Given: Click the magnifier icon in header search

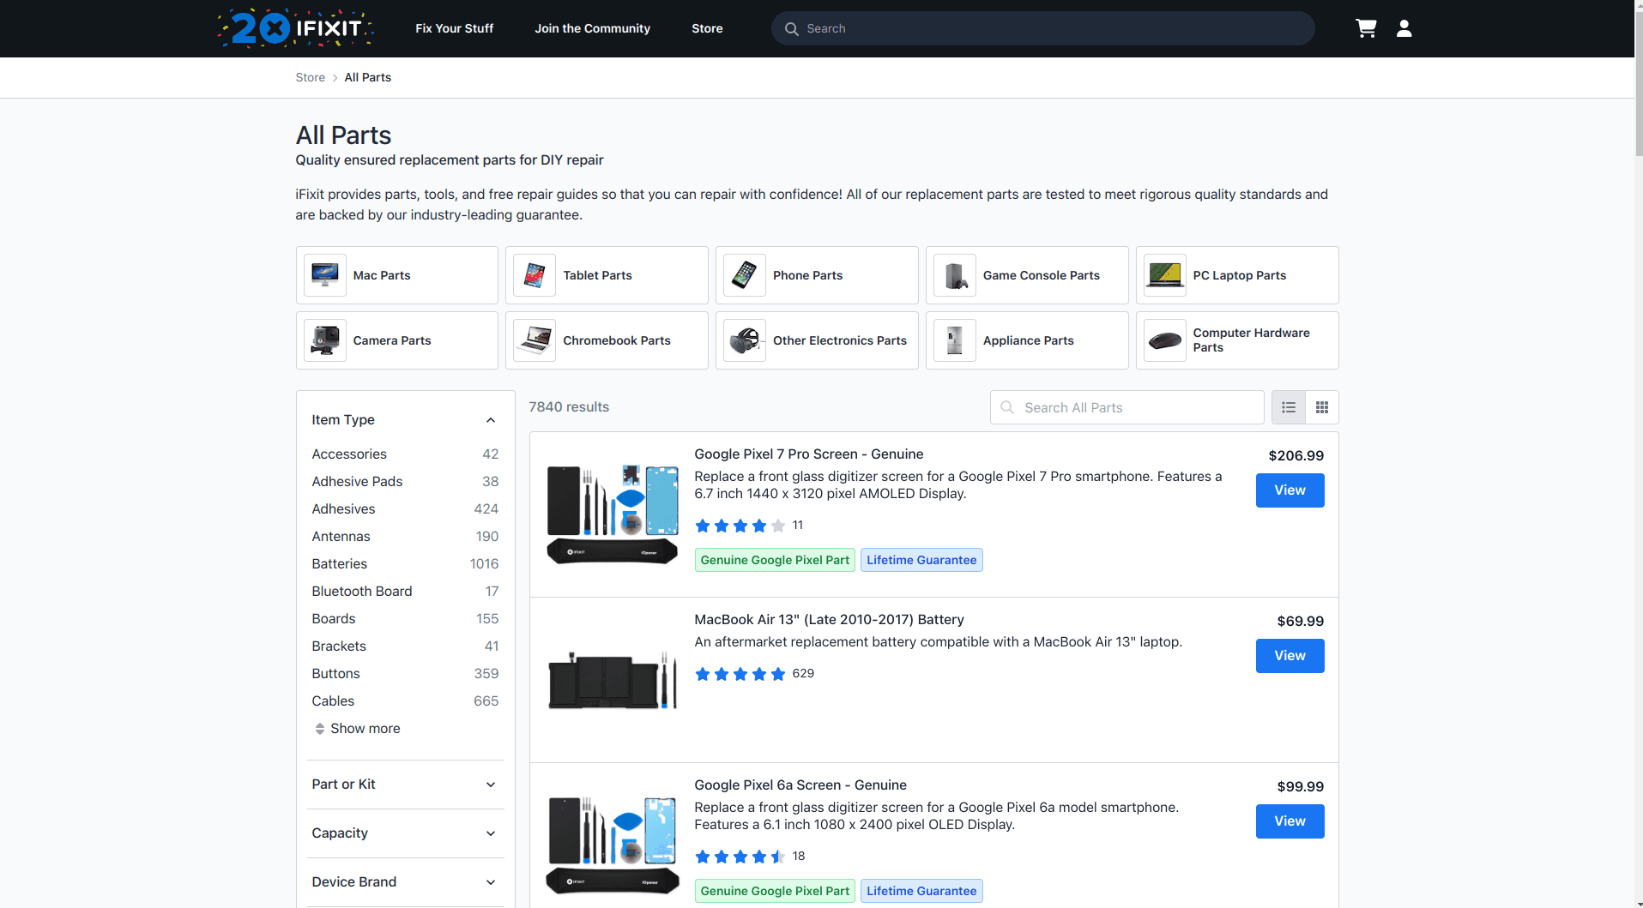Looking at the screenshot, I should [x=791, y=28].
